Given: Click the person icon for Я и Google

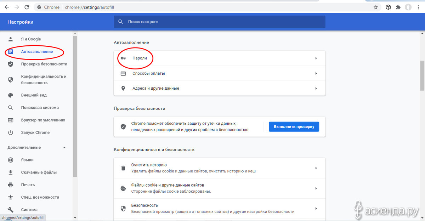Looking at the screenshot, I should pos(11,39).
